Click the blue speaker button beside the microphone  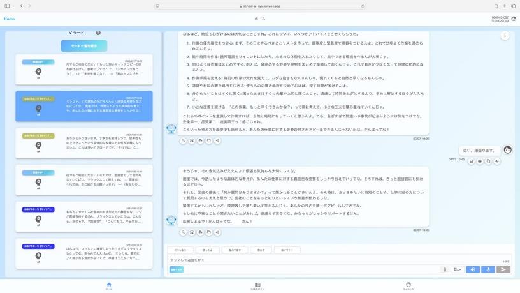pos(473,269)
